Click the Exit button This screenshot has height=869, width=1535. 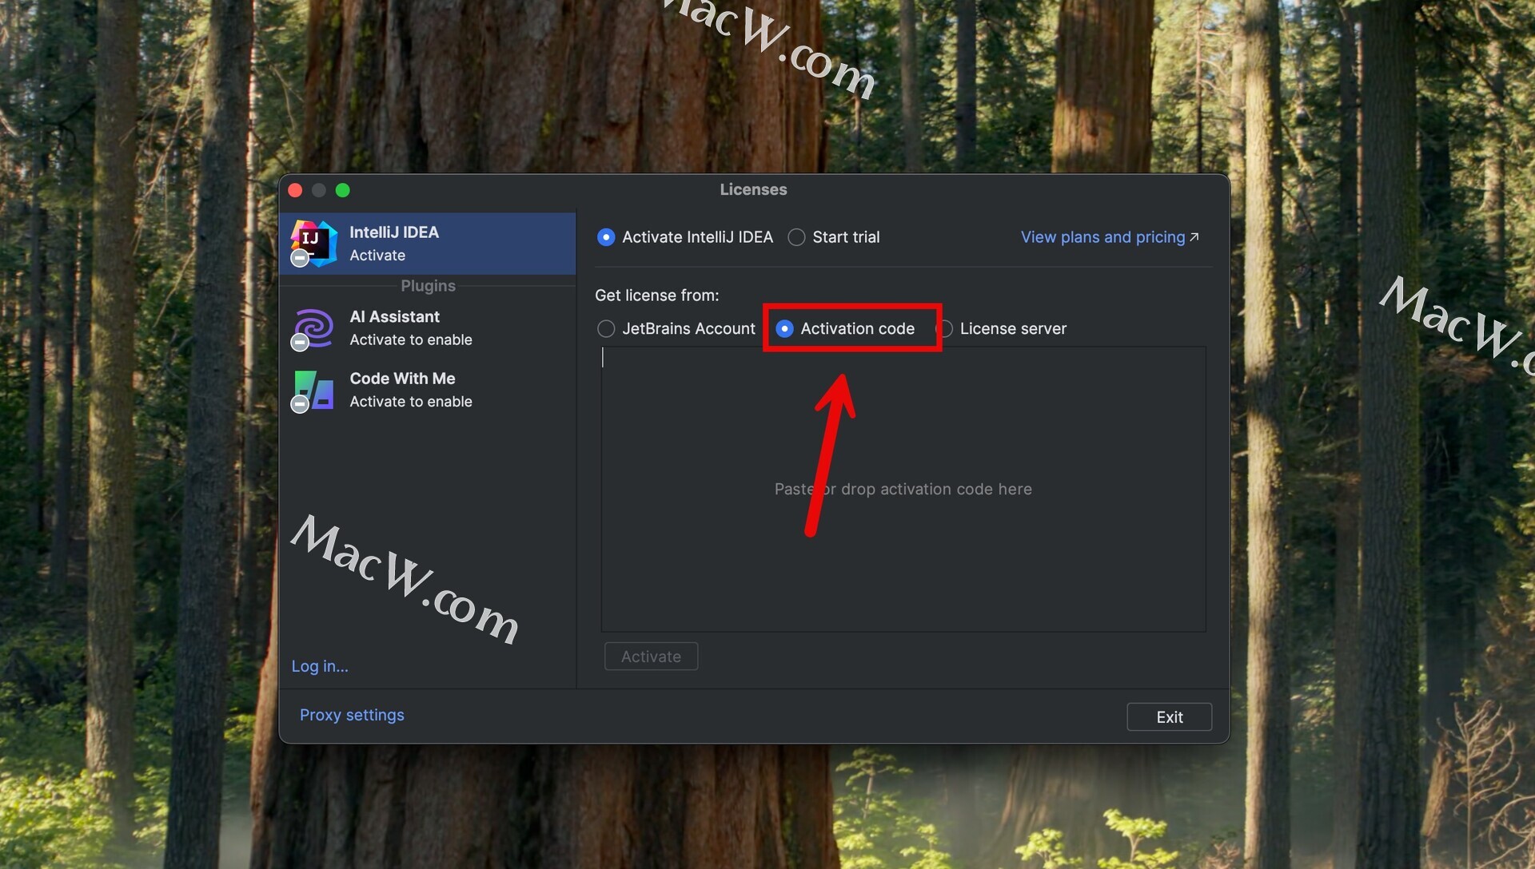pyautogui.click(x=1169, y=717)
